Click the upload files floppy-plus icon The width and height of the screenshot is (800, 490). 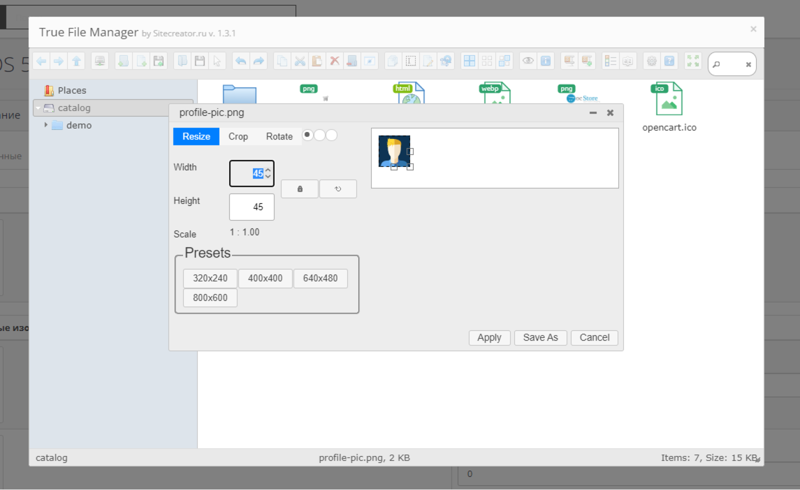click(x=159, y=61)
